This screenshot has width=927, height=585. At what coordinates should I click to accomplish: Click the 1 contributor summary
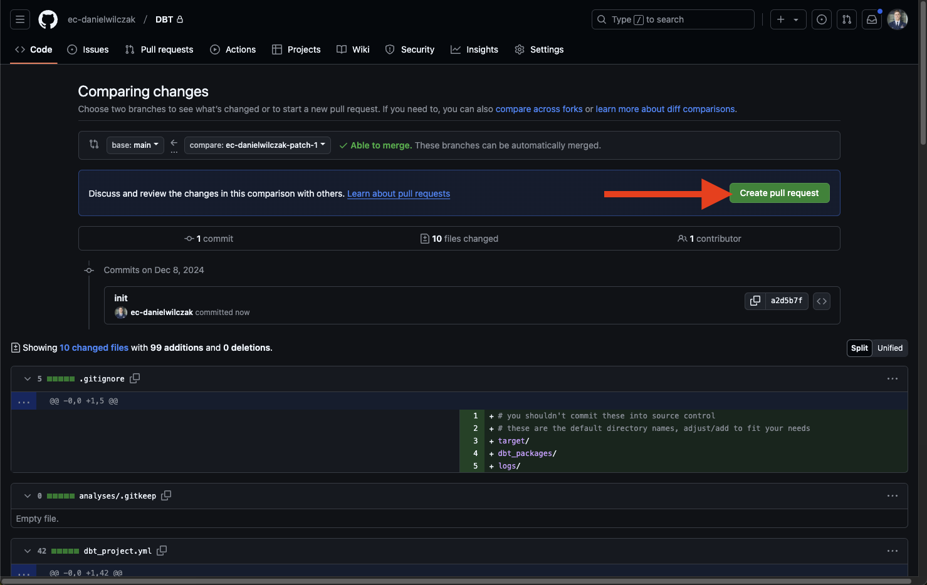pos(710,239)
